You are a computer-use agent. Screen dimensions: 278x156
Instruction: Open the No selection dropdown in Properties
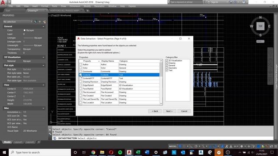point(18,22)
